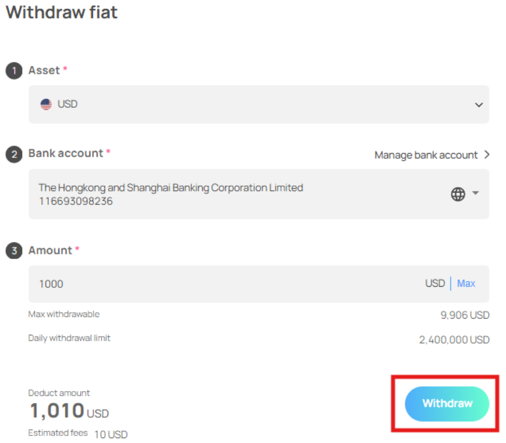The height and width of the screenshot is (443, 506).
Task: Click the Max link in Amount field
Action: coord(466,283)
